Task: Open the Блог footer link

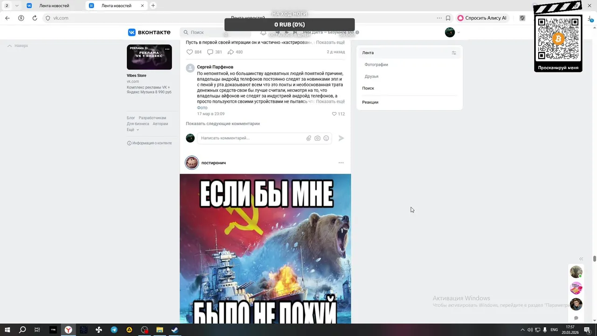Action: coord(131,118)
